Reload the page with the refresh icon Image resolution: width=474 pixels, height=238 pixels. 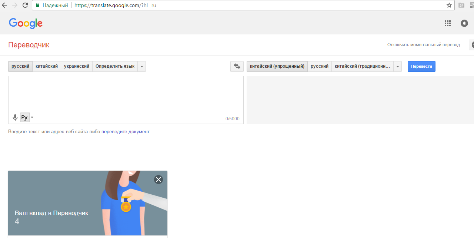25,5
